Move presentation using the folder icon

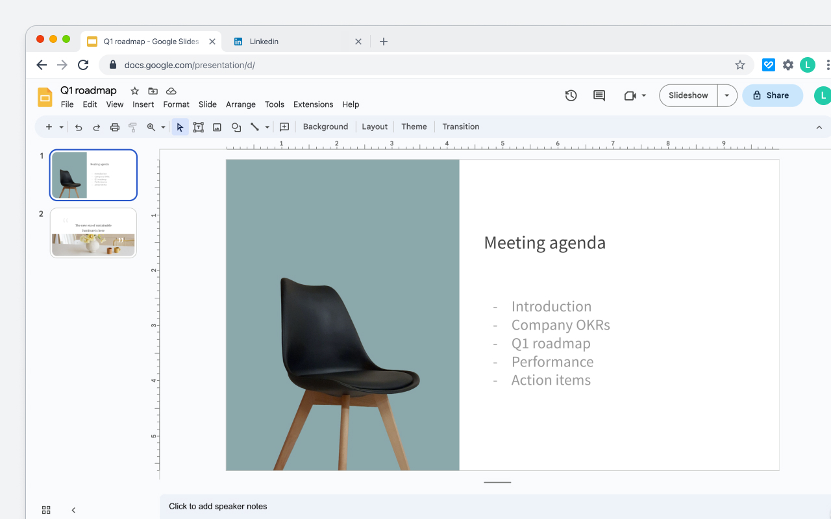pyautogui.click(x=153, y=91)
